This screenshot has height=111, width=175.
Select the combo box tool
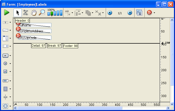click(5, 46)
